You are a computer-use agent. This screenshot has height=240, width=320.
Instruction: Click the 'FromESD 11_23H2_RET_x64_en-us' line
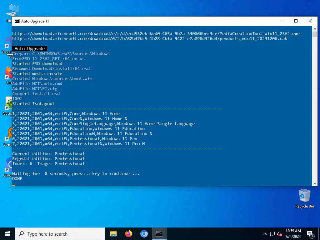click(x=48, y=58)
